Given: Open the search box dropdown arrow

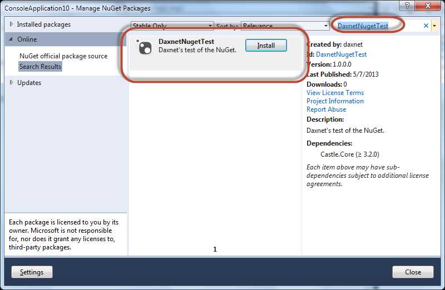Looking at the screenshot, I should pos(434,26).
